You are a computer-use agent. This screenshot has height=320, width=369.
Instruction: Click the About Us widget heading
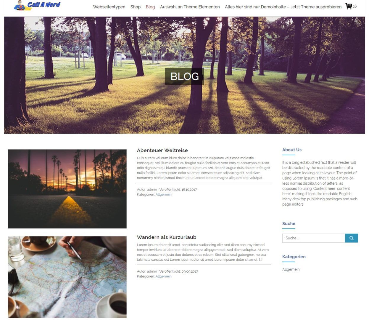292,150
